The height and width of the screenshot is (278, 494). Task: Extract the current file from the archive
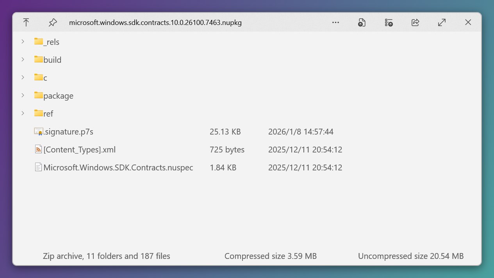362,22
